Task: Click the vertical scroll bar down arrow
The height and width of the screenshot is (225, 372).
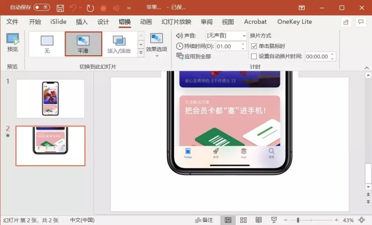Action: click(x=368, y=187)
